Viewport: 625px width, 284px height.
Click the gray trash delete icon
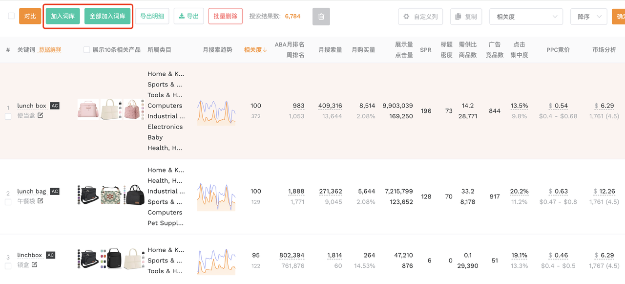[321, 17]
